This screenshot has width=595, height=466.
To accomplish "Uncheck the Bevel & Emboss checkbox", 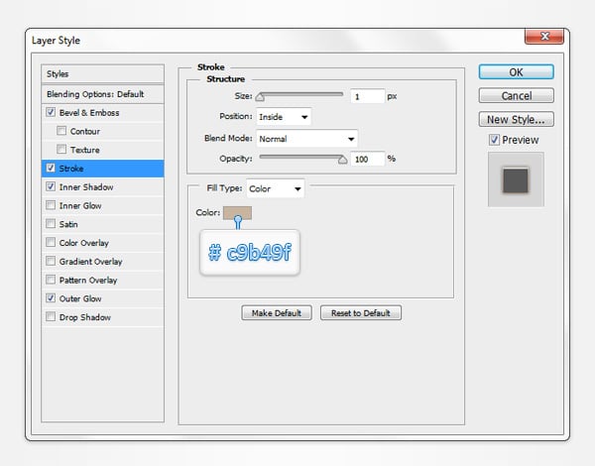I will point(51,113).
